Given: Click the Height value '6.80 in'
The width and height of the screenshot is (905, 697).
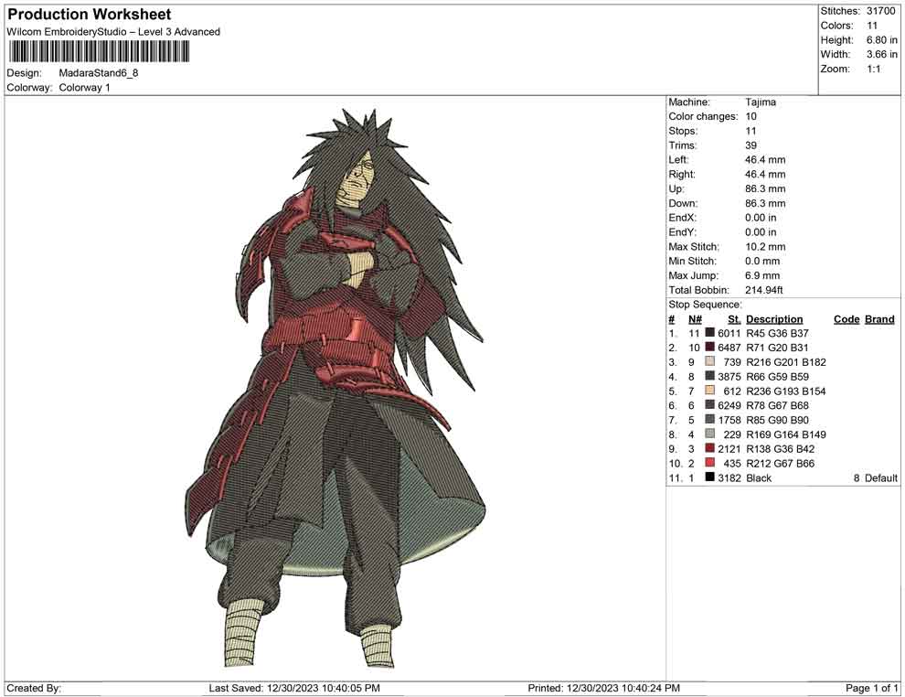Looking at the screenshot, I should [x=882, y=40].
